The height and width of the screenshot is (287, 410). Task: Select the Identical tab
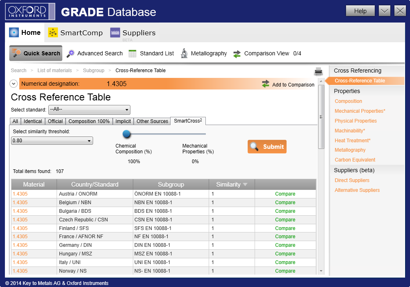(x=33, y=121)
